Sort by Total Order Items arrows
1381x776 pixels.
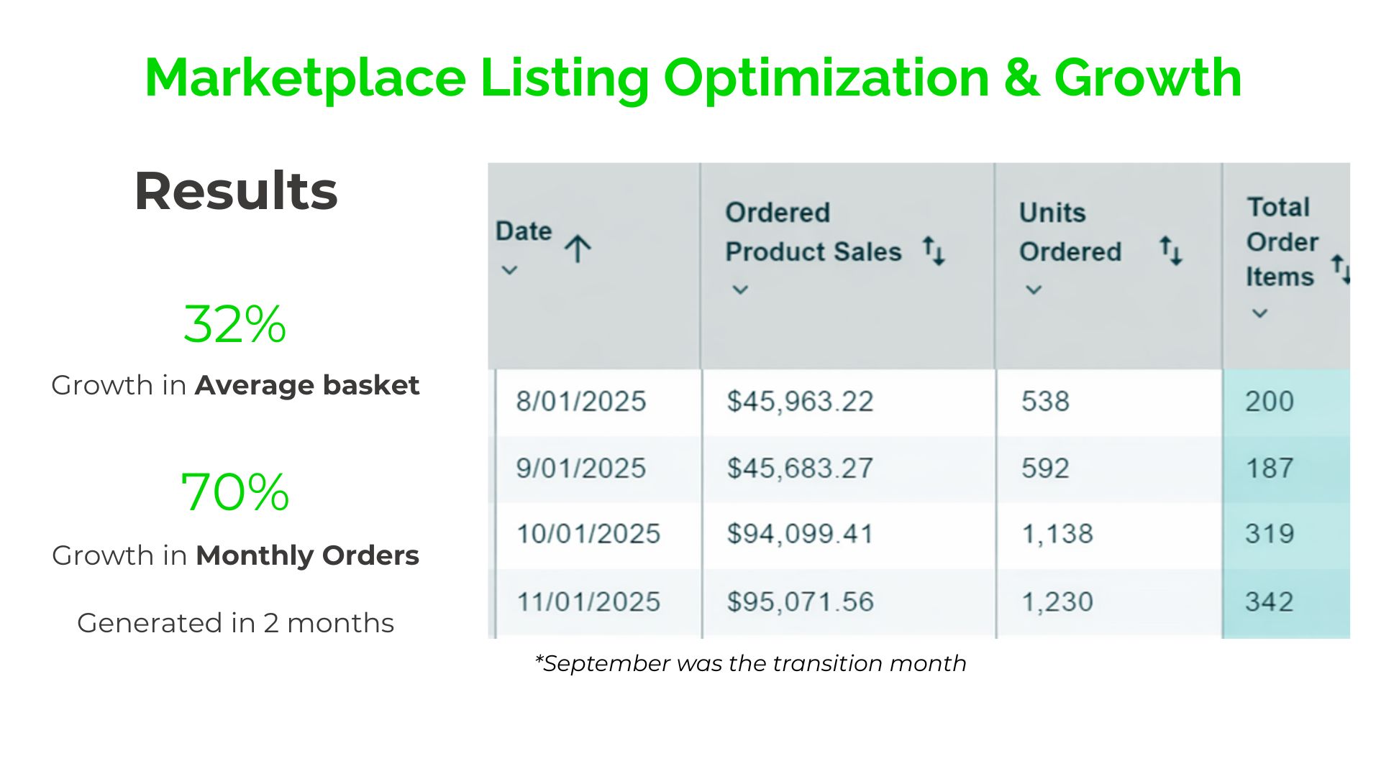1339,269
